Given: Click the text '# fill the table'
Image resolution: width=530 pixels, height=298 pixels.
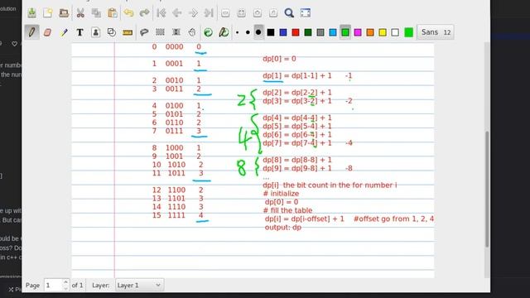Looking at the screenshot, I should [x=287, y=210].
